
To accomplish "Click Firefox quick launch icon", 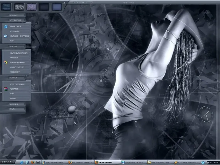I will pos(33,162).
